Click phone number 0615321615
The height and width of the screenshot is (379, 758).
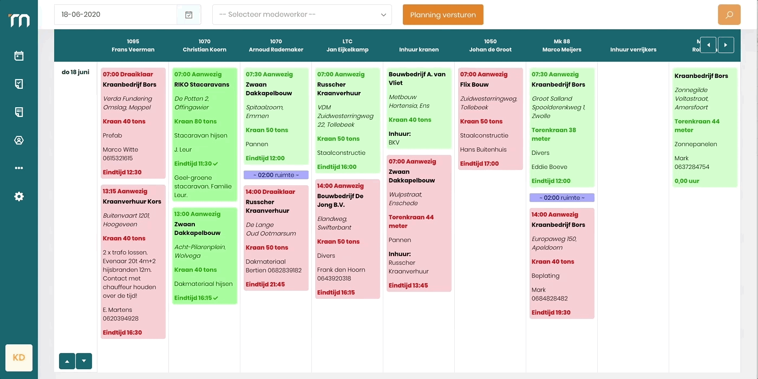coord(118,158)
